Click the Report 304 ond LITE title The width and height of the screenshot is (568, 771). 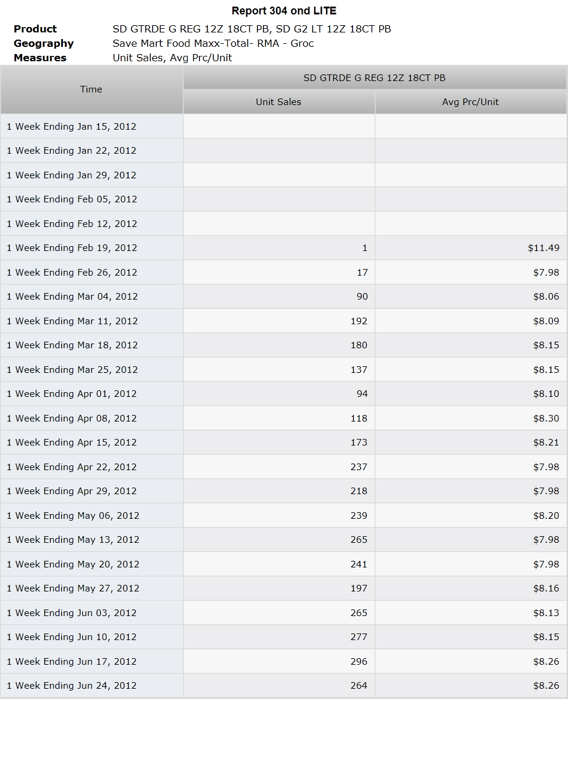tap(284, 11)
